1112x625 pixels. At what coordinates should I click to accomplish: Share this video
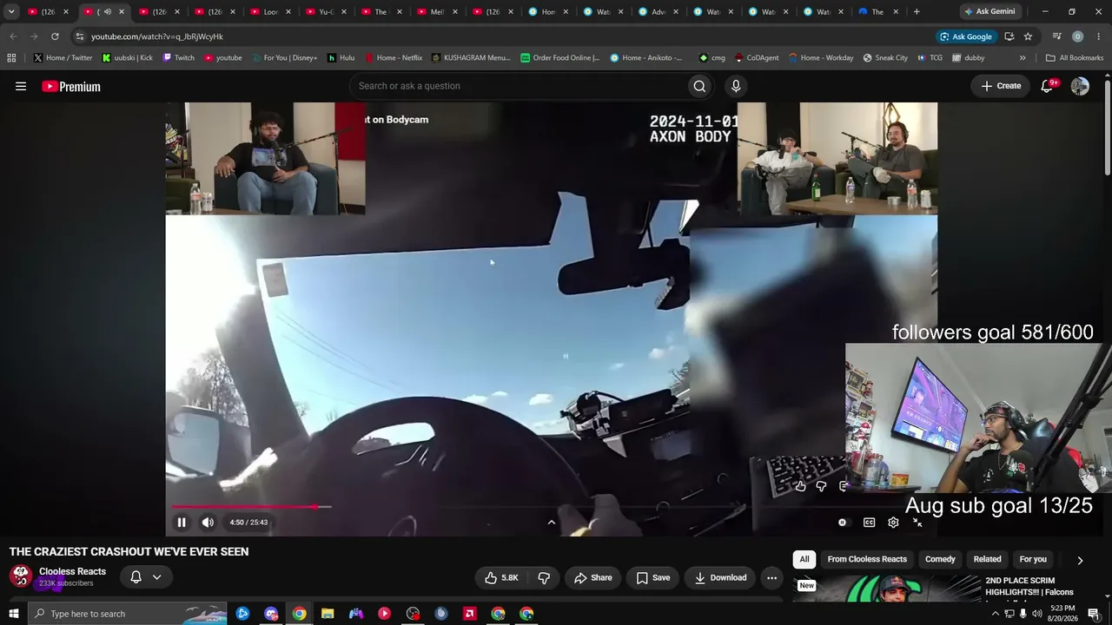[x=593, y=578]
